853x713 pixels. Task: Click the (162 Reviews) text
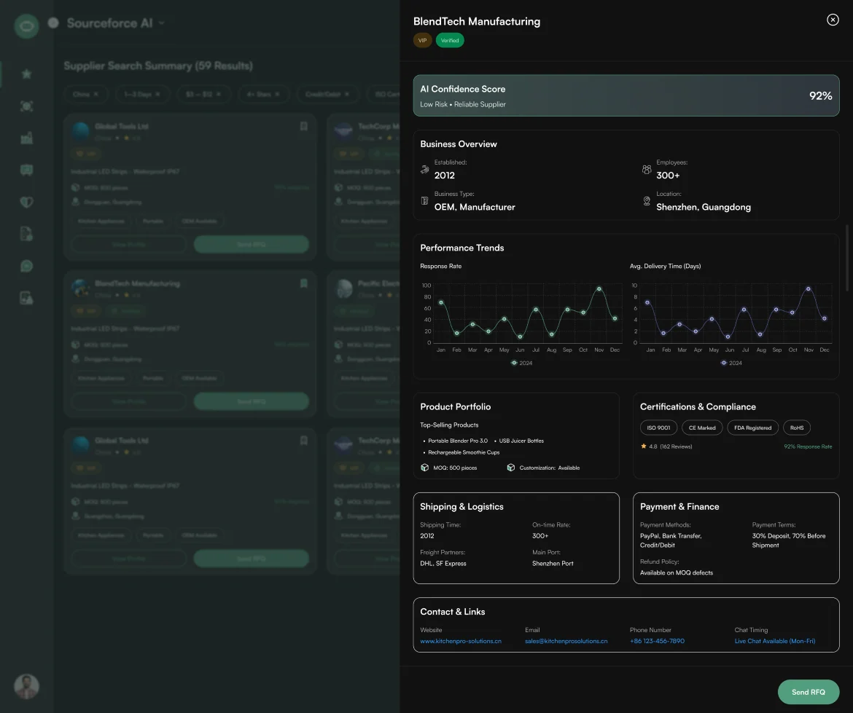(x=676, y=446)
